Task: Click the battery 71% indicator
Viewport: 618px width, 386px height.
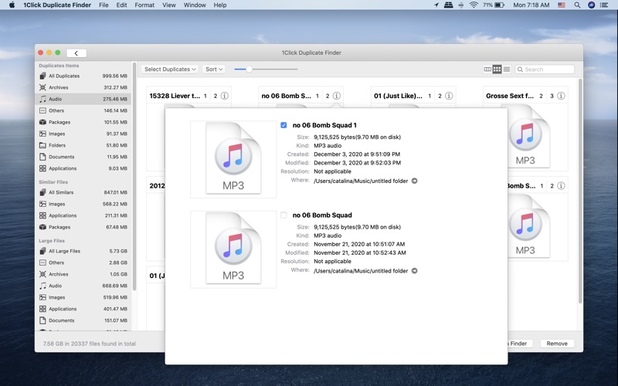Action: (494, 5)
